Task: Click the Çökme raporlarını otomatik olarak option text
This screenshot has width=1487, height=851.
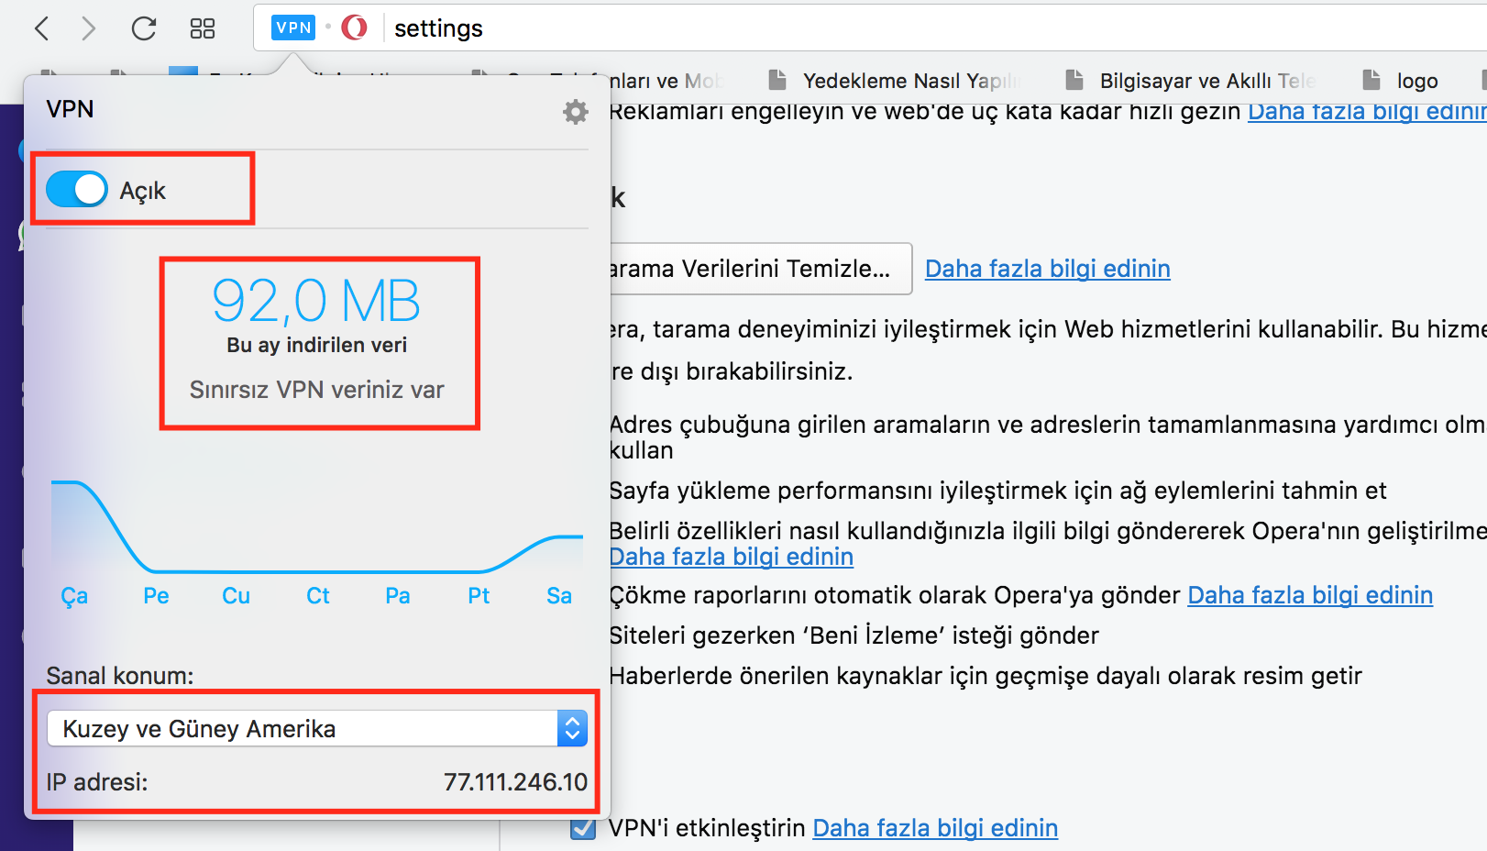Action: coord(895,595)
